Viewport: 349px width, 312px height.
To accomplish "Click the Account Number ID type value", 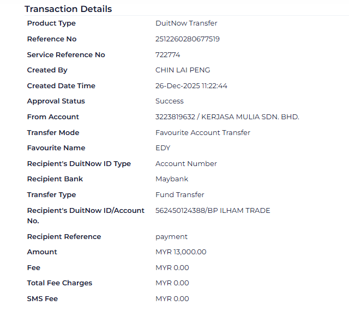I will click(x=186, y=164).
